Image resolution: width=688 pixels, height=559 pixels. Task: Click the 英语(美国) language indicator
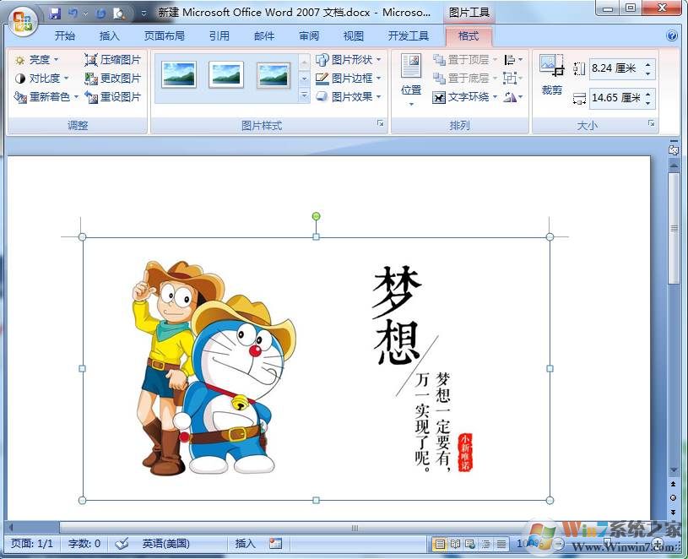pos(165,544)
